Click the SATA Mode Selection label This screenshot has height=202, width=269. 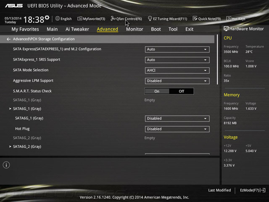click(x=31, y=70)
